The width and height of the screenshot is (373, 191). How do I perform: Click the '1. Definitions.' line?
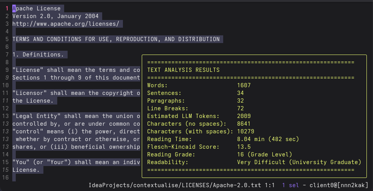pos(38,55)
